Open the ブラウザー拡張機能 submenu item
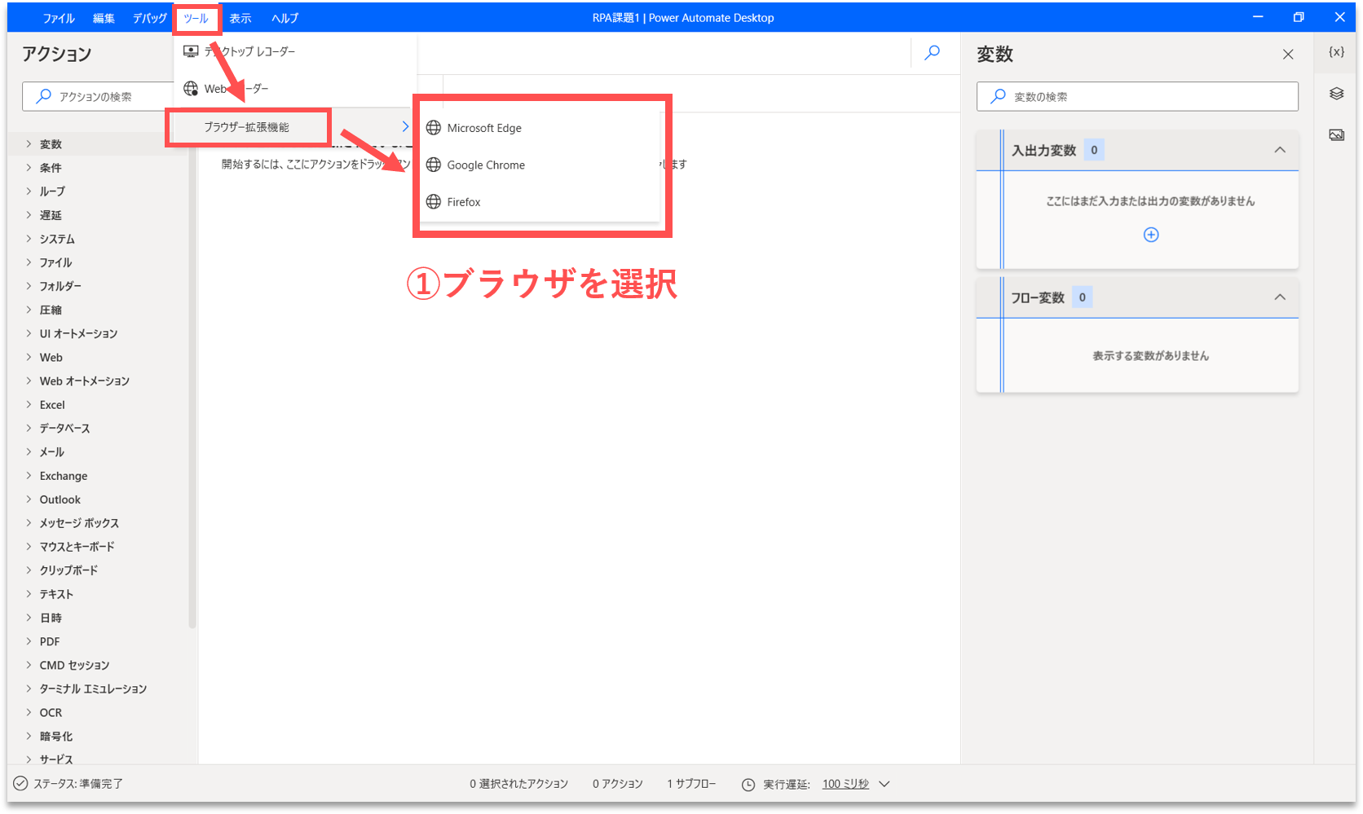The image size is (1363, 814). [x=246, y=127]
